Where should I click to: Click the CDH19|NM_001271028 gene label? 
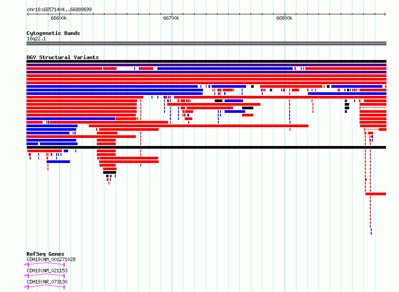click(x=51, y=259)
